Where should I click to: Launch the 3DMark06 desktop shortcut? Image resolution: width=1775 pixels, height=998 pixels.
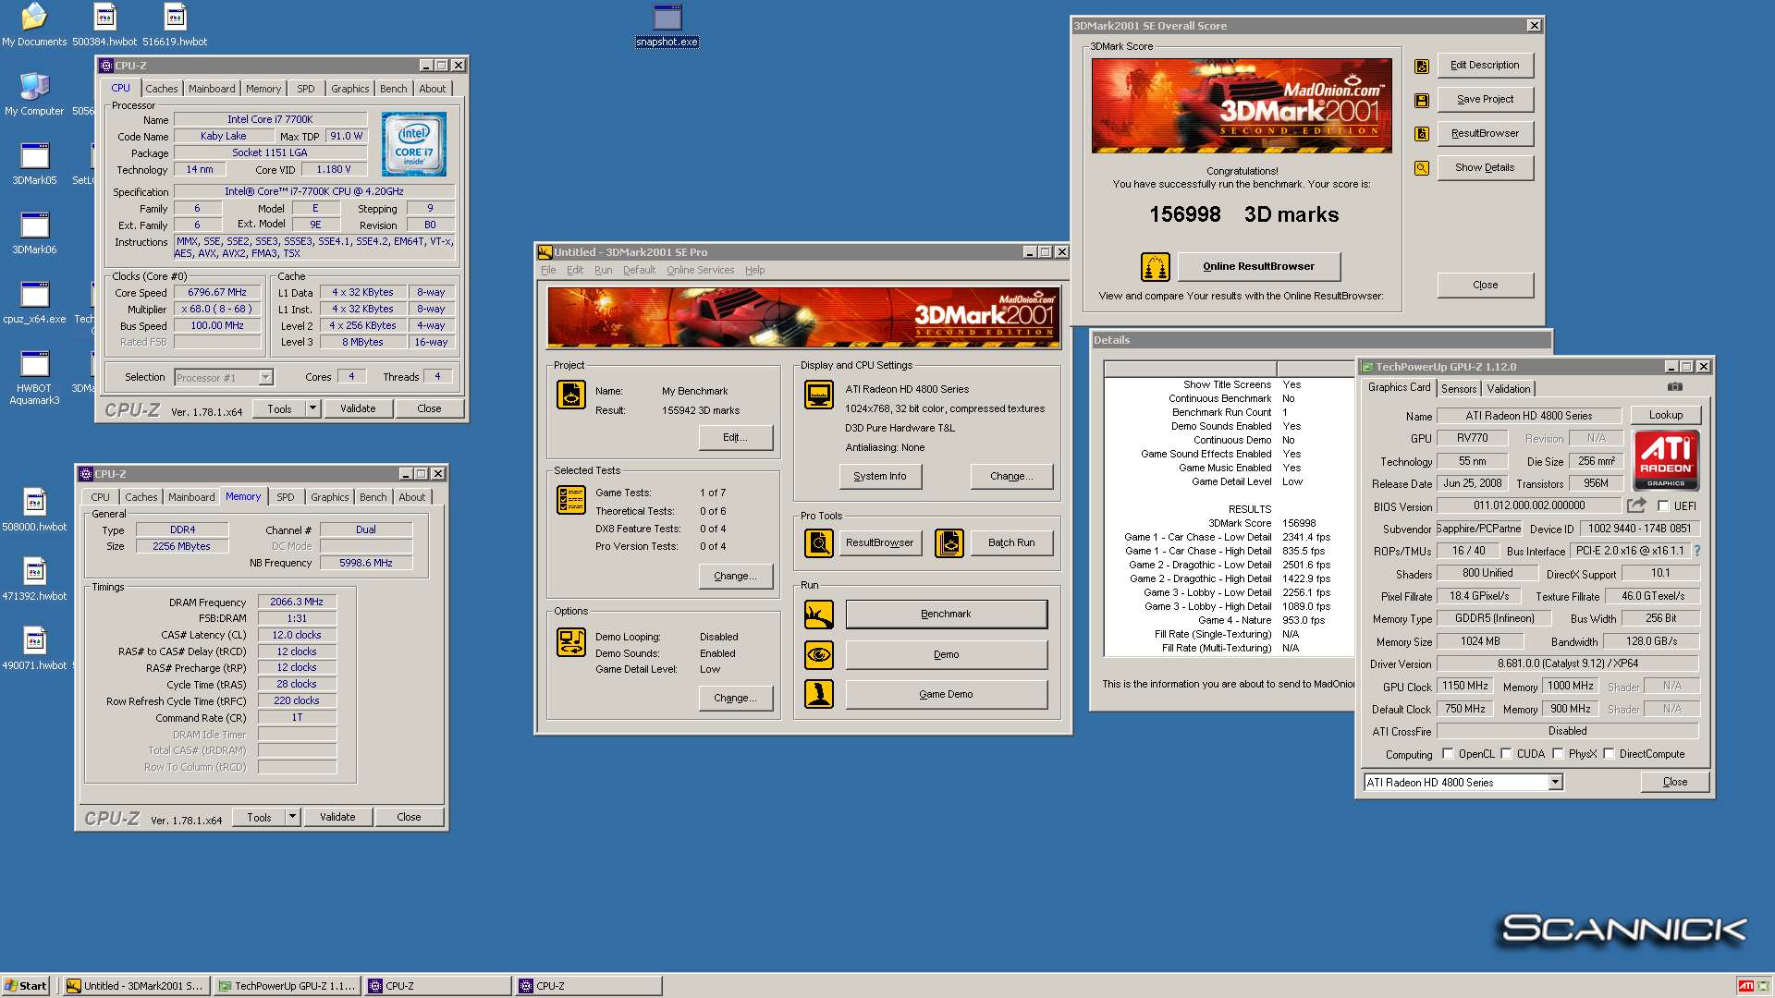(34, 233)
